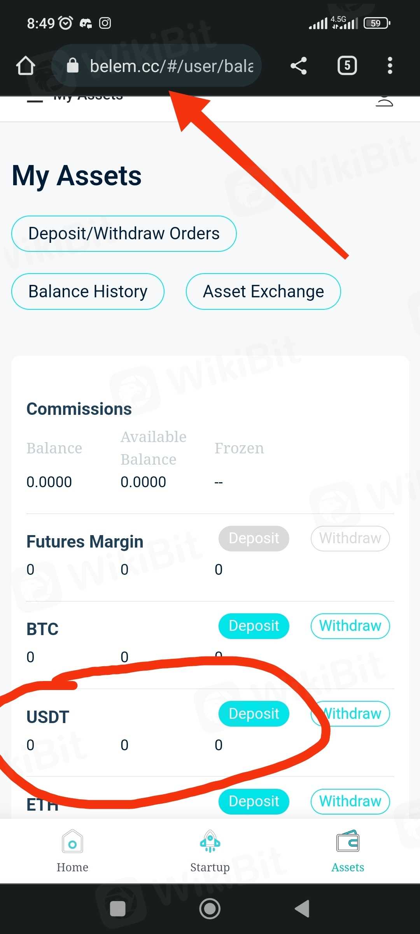Open the browser three-dot overflow menu
The width and height of the screenshot is (420, 934).
click(390, 65)
